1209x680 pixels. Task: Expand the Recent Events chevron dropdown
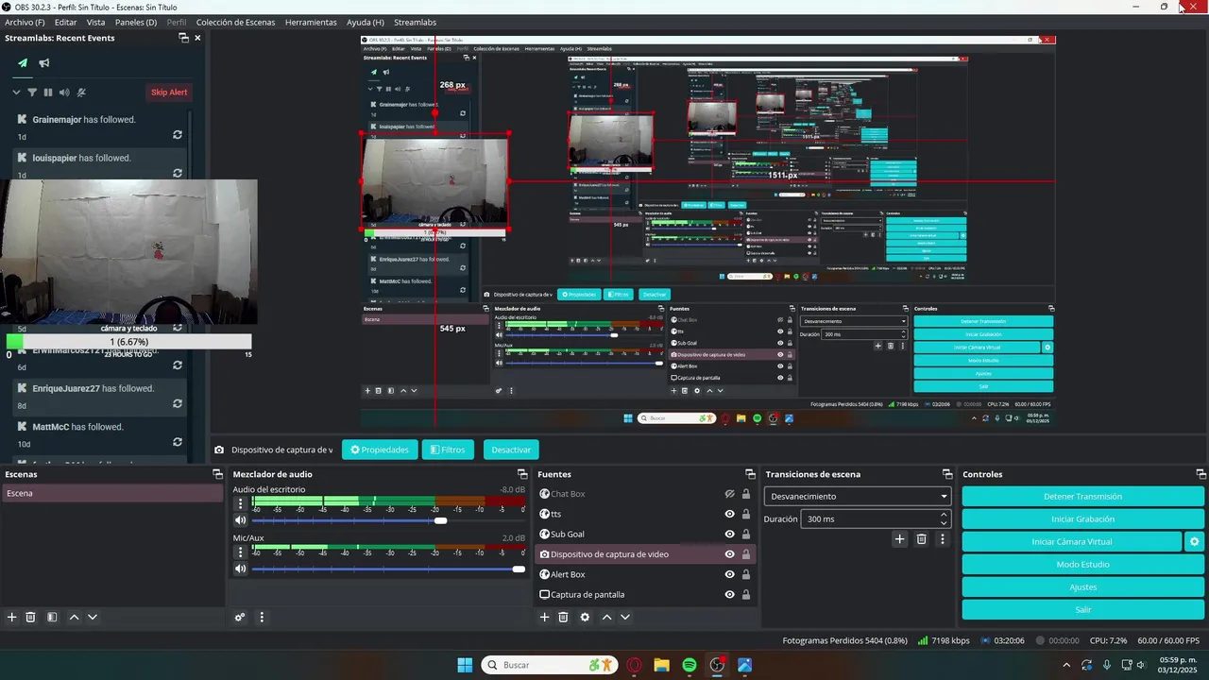[x=16, y=93]
